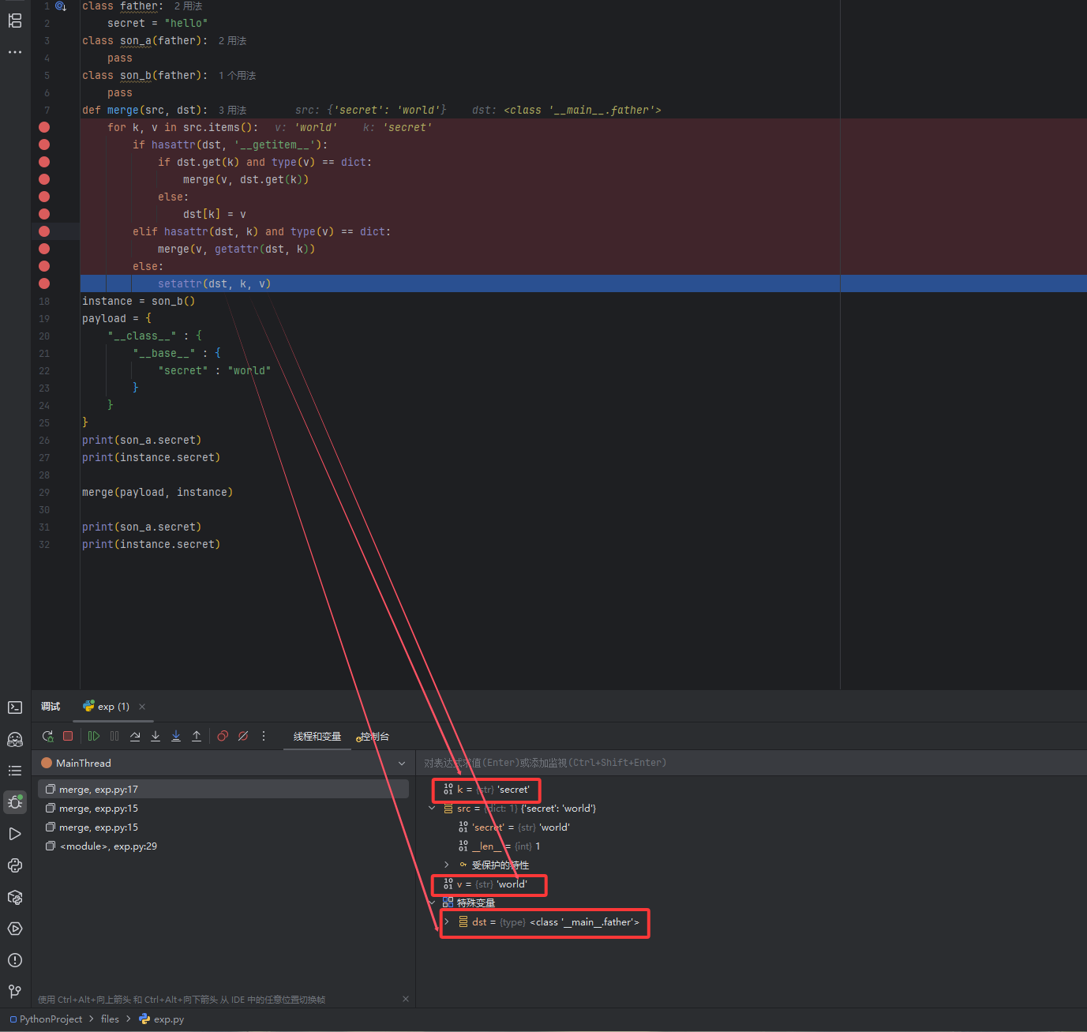Switch to the 控制台 console tab
This screenshot has height=1032, width=1087.
[373, 737]
